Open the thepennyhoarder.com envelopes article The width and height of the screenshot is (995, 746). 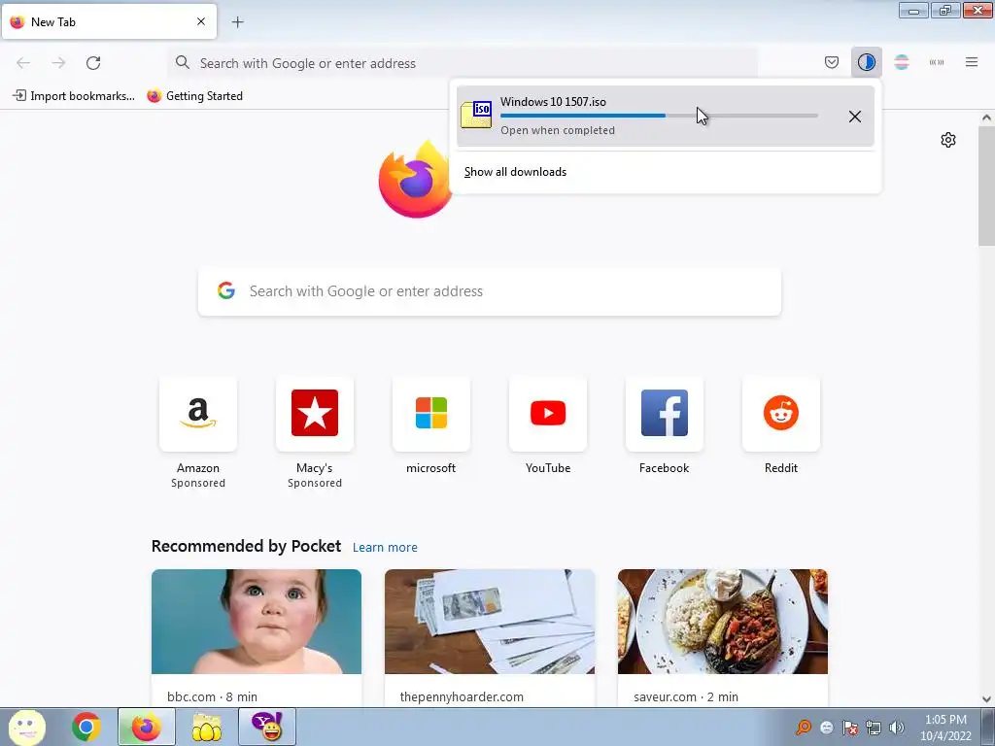[x=490, y=621]
